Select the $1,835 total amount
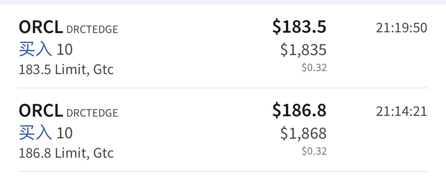The image size is (446, 182). [303, 50]
